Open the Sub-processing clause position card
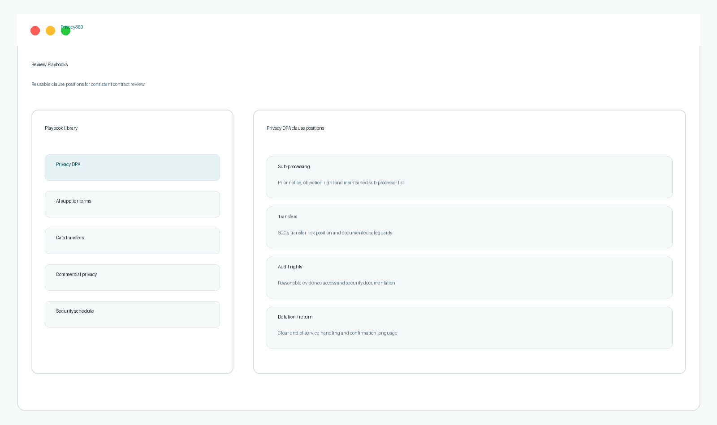This screenshot has height=425, width=717. pyautogui.click(x=469, y=177)
